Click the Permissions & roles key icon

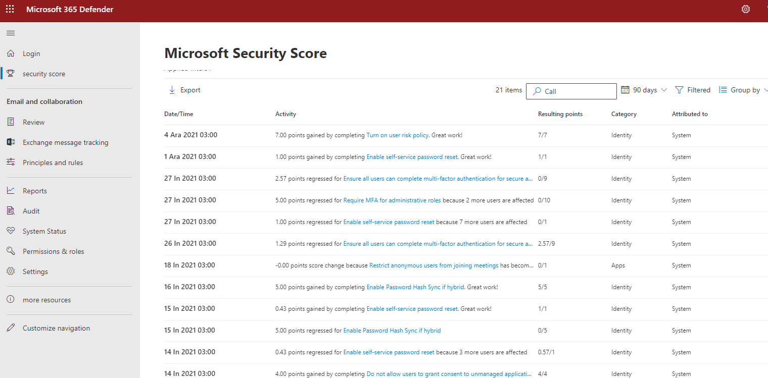coord(11,251)
